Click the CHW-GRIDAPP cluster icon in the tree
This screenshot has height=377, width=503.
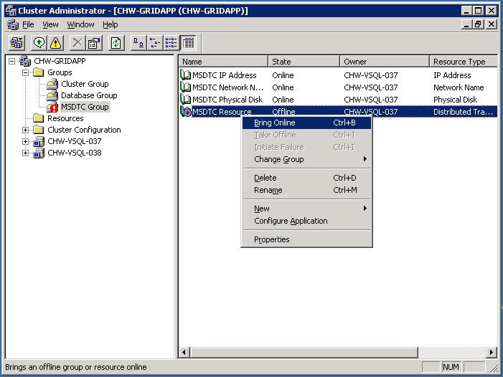pos(25,61)
